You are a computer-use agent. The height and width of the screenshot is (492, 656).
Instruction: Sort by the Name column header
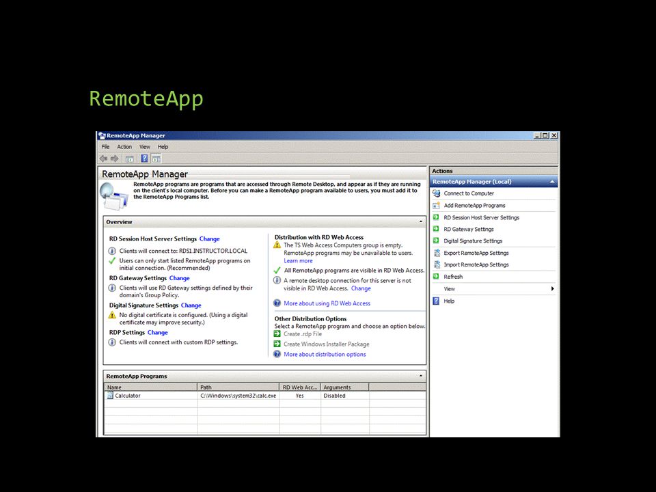pyautogui.click(x=150, y=387)
